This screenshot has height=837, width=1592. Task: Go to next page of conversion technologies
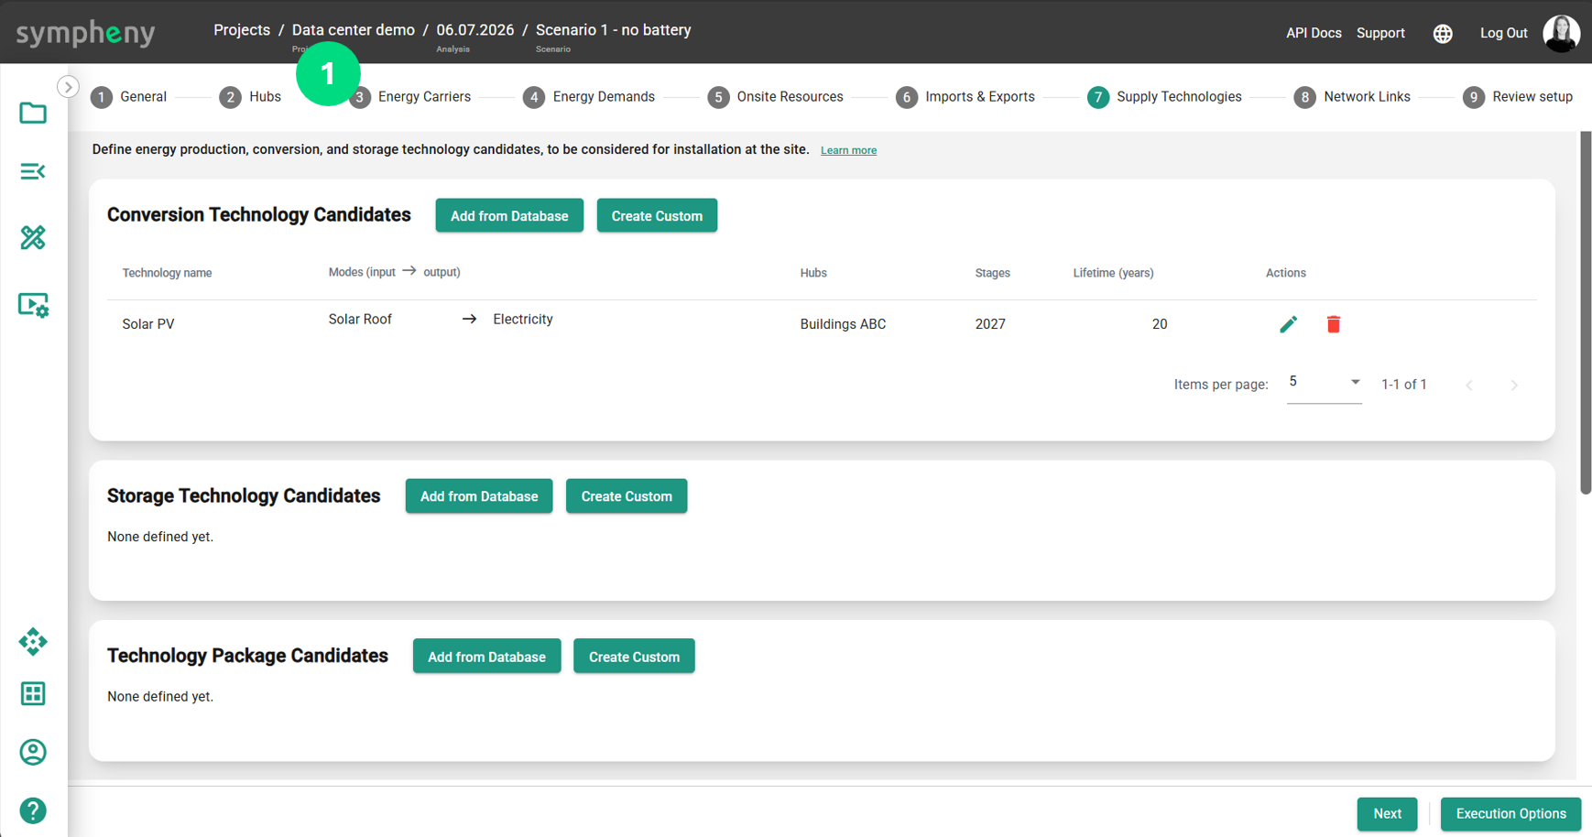(1514, 386)
